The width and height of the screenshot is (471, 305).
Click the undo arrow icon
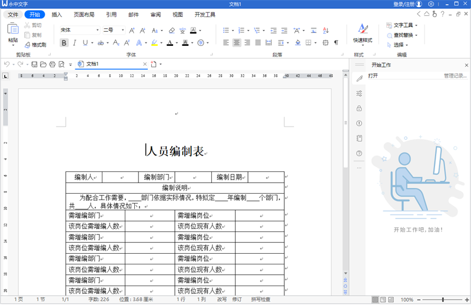pos(6,64)
